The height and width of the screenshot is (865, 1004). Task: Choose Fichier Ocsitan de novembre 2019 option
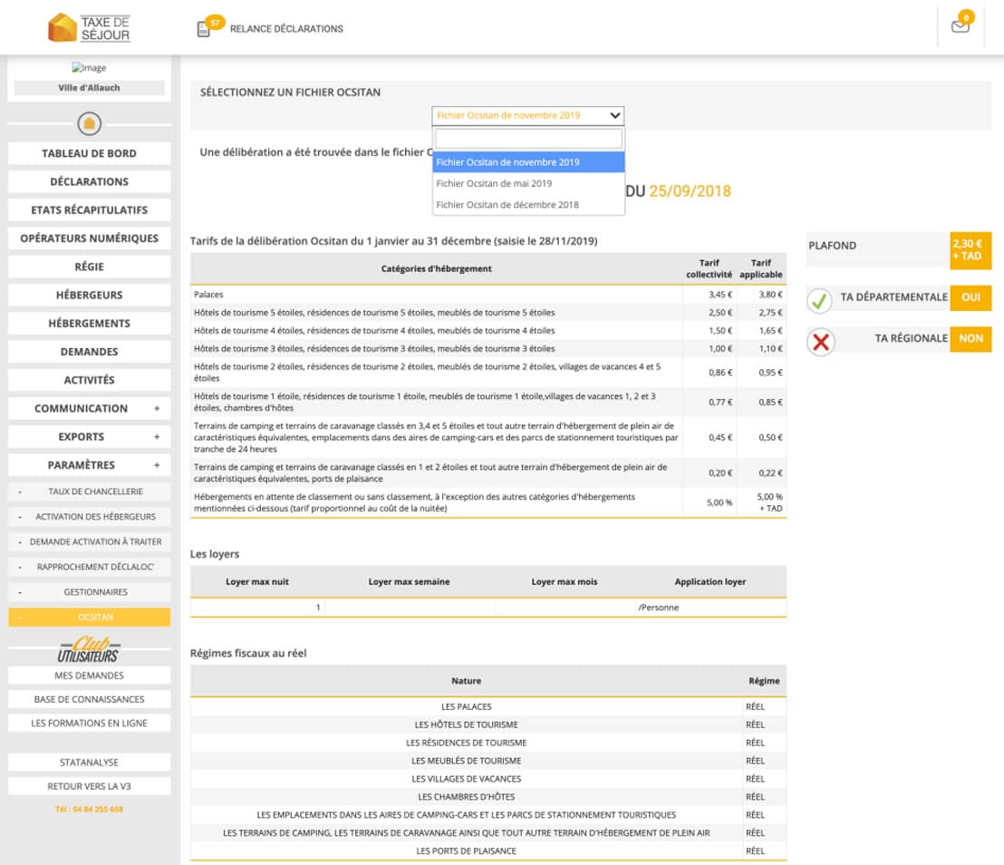[x=528, y=162]
